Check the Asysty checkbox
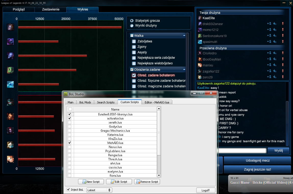The image size is (293, 194). [134, 52]
